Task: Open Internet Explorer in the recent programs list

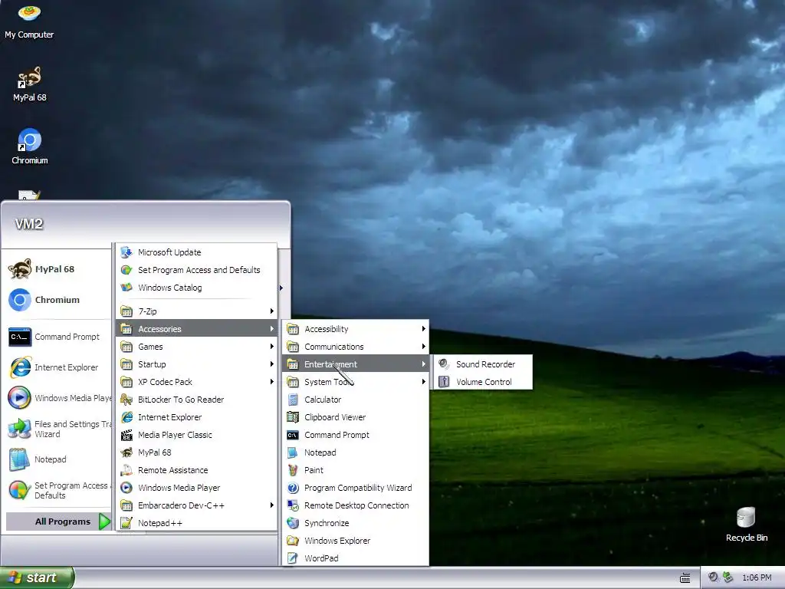Action: (55, 367)
